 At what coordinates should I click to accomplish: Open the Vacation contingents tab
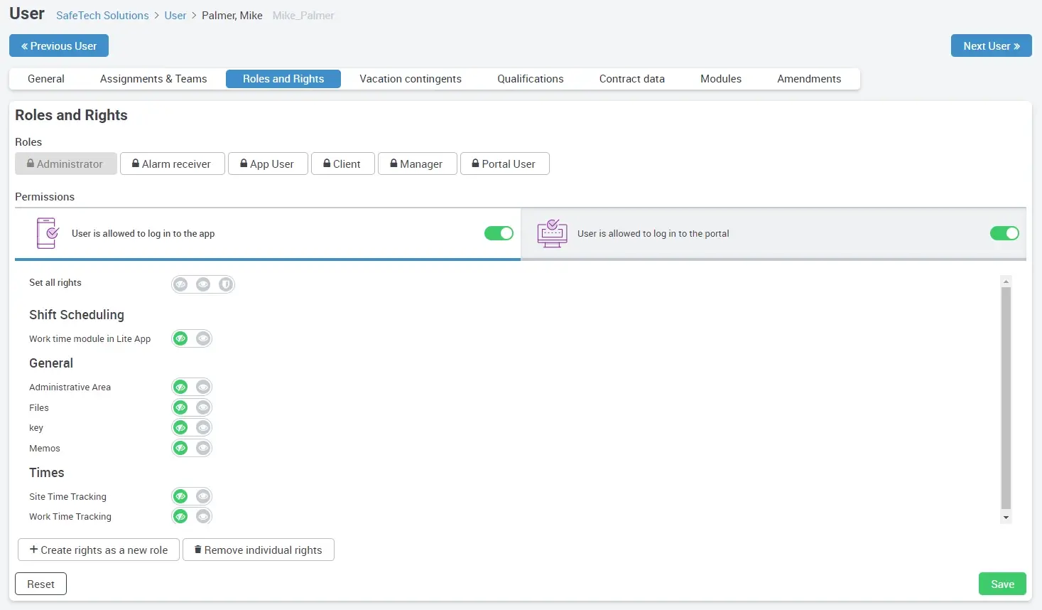[x=410, y=79]
